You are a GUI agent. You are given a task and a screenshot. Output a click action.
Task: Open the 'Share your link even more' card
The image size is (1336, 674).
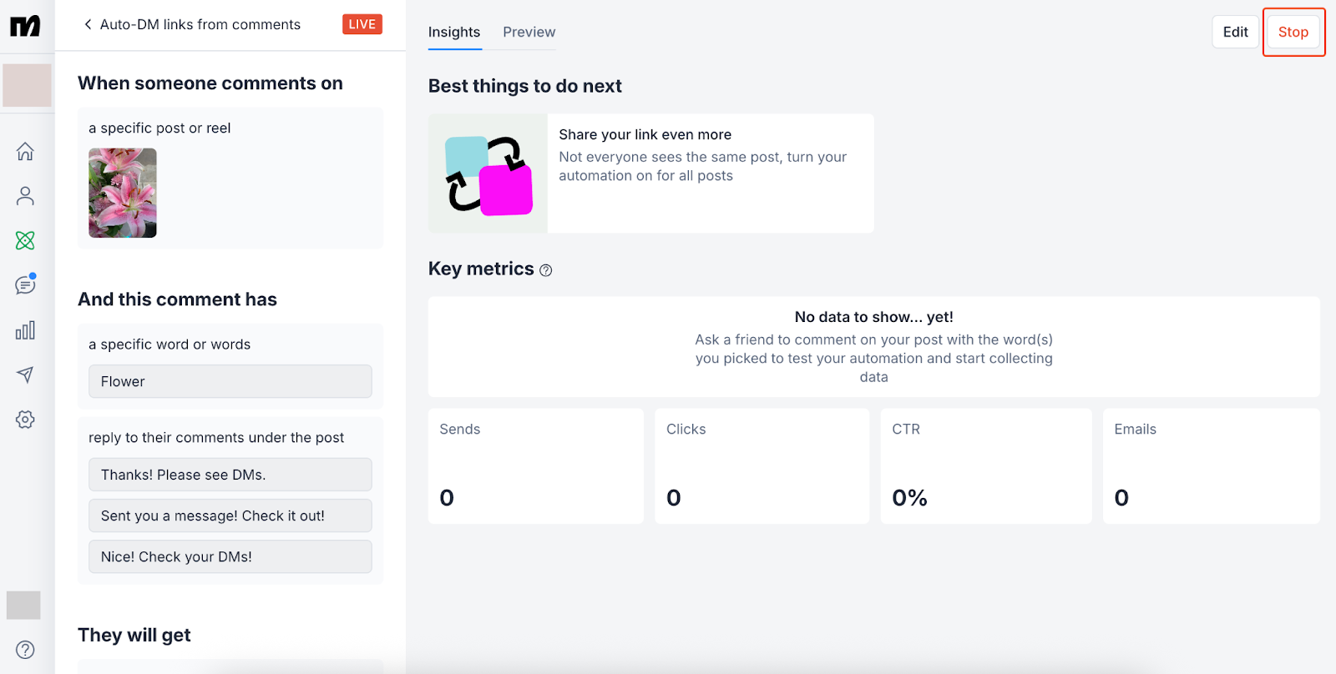650,174
